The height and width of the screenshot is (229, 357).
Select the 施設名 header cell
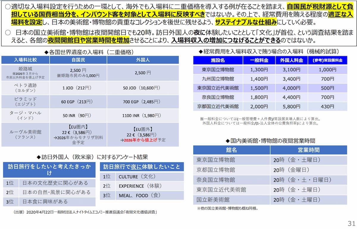tap(218, 60)
